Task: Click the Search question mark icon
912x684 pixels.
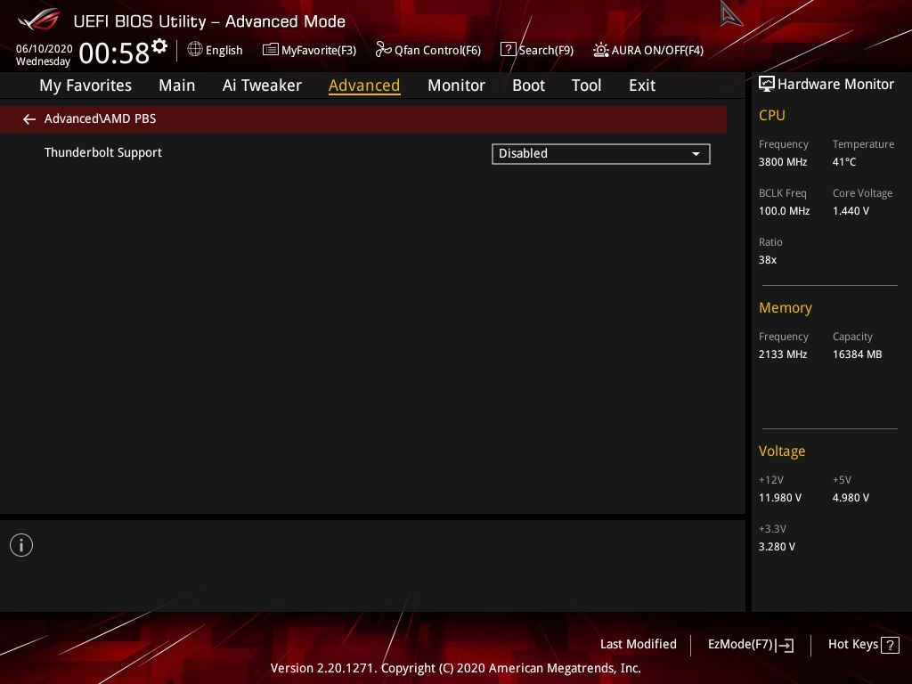Action: click(508, 50)
